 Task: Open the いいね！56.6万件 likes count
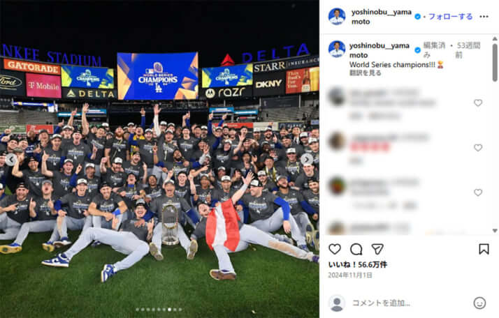click(x=357, y=264)
